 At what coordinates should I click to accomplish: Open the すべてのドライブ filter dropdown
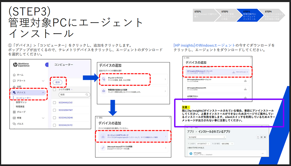tap(203, 144)
